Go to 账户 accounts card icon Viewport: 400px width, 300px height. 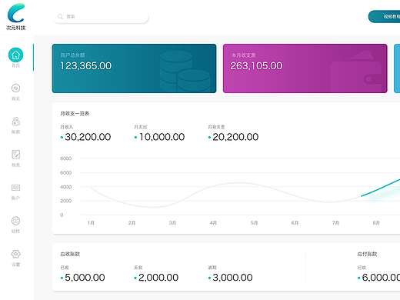point(15,188)
